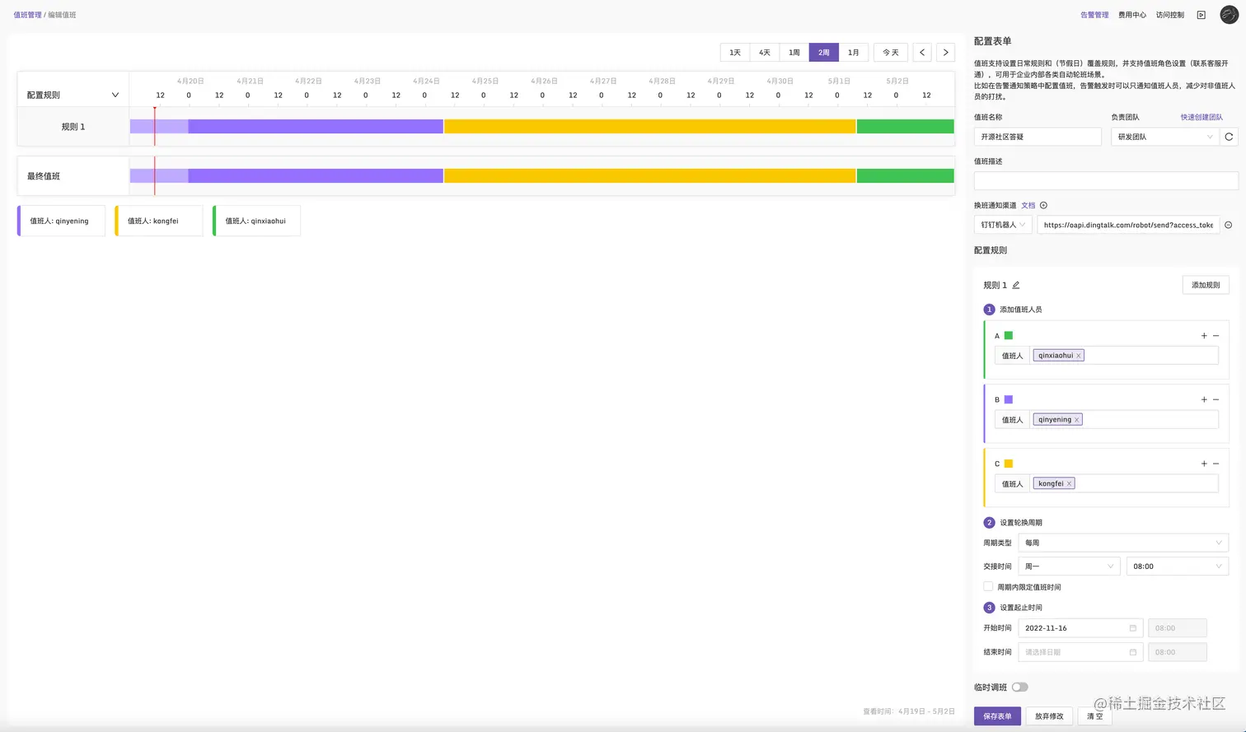Open the 结束时间 calendar picker icon
This screenshot has width=1246, height=732.
pyautogui.click(x=1132, y=652)
